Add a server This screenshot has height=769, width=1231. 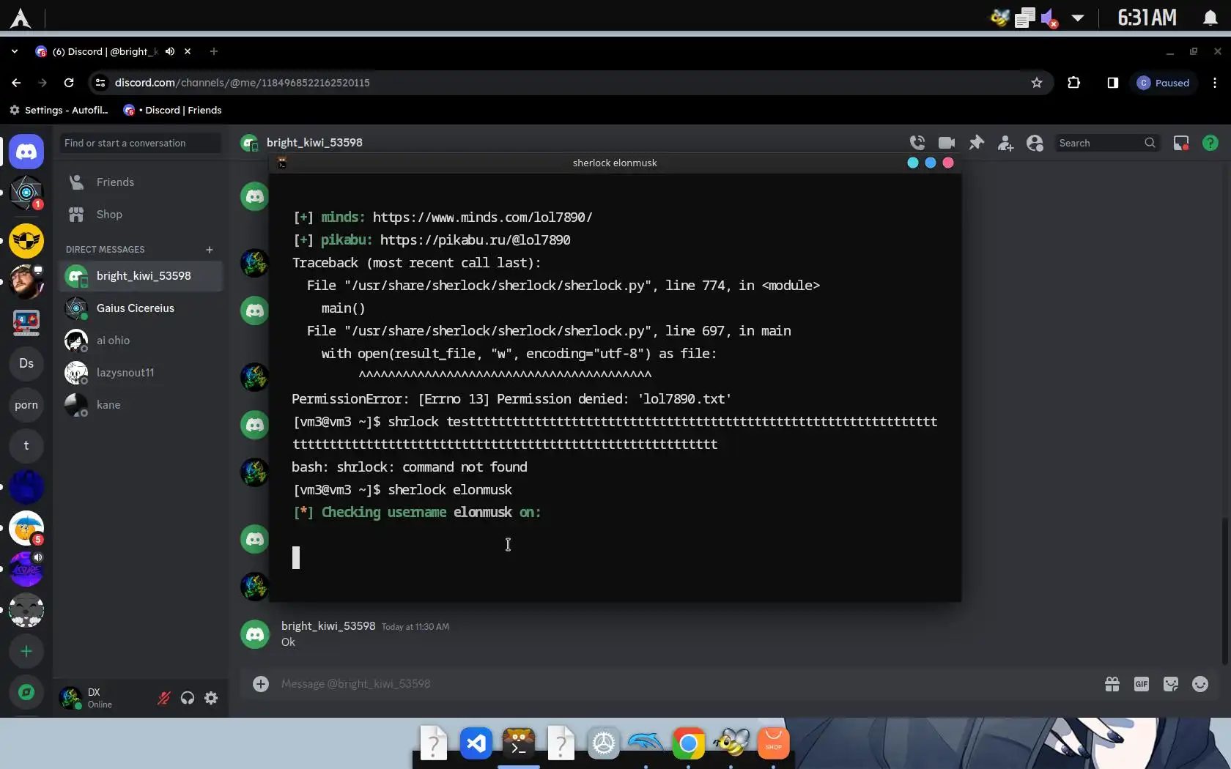(x=26, y=651)
